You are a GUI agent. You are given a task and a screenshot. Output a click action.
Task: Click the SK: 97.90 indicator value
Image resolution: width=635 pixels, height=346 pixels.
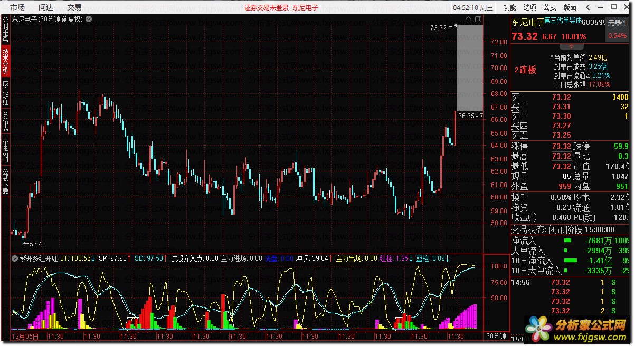click(x=114, y=258)
